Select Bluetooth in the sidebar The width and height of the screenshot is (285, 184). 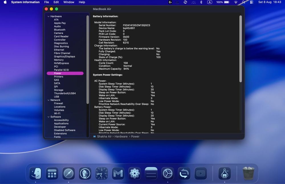(60, 30)
